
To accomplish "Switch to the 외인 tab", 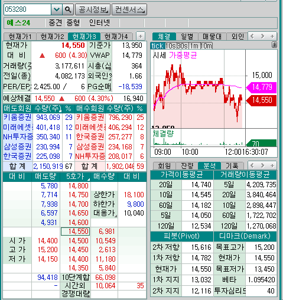I will click(238, 37).
